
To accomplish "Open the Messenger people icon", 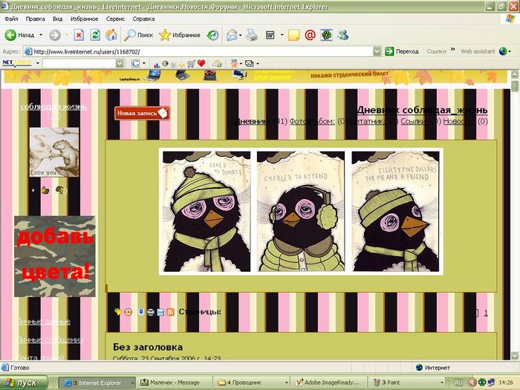I will coord(343,35).
